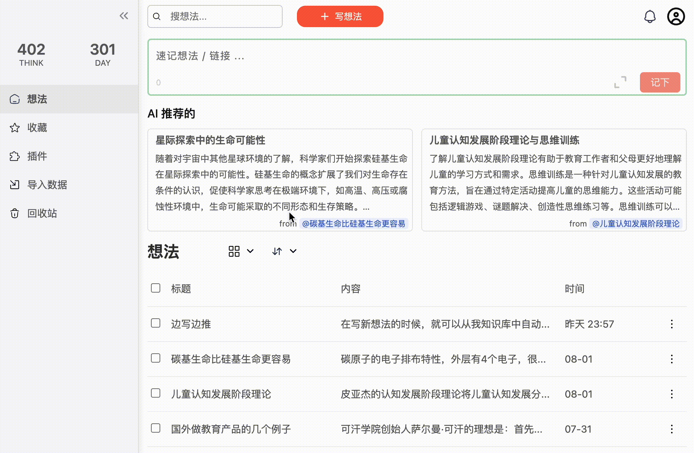Expand the quick note editor fullscreen
This screenshot has height=453, width=694.
(620, 82)
